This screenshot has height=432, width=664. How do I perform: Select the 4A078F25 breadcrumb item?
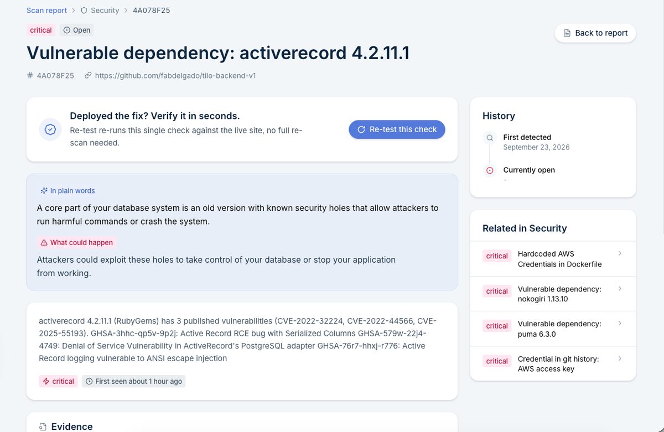coord(151,11)
